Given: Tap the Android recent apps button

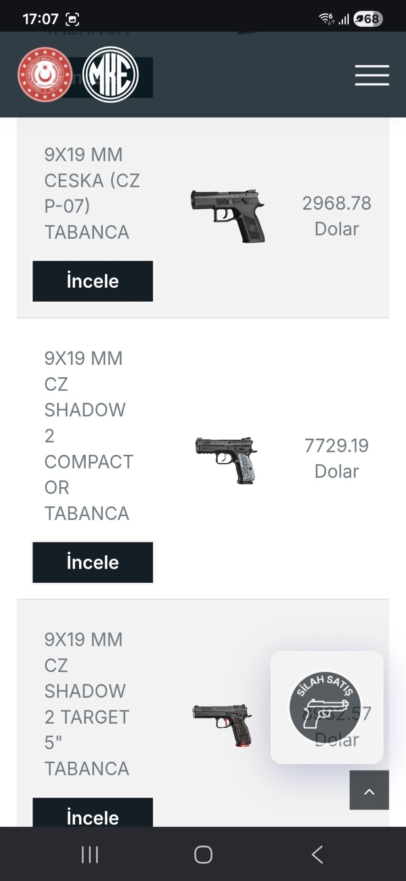Looking at the screenshot, I should [x=90, y=854].
